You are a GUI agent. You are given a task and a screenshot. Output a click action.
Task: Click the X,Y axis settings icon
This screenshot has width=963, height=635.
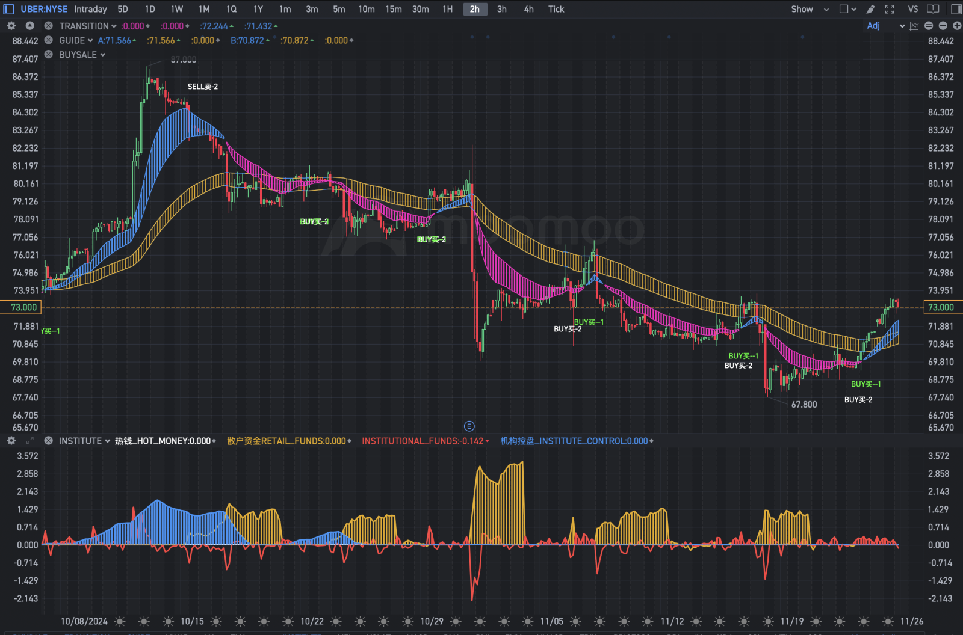click(x=914, y=26)
